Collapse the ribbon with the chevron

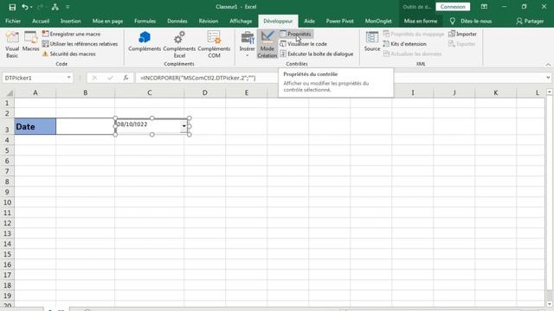coord(548,65)
